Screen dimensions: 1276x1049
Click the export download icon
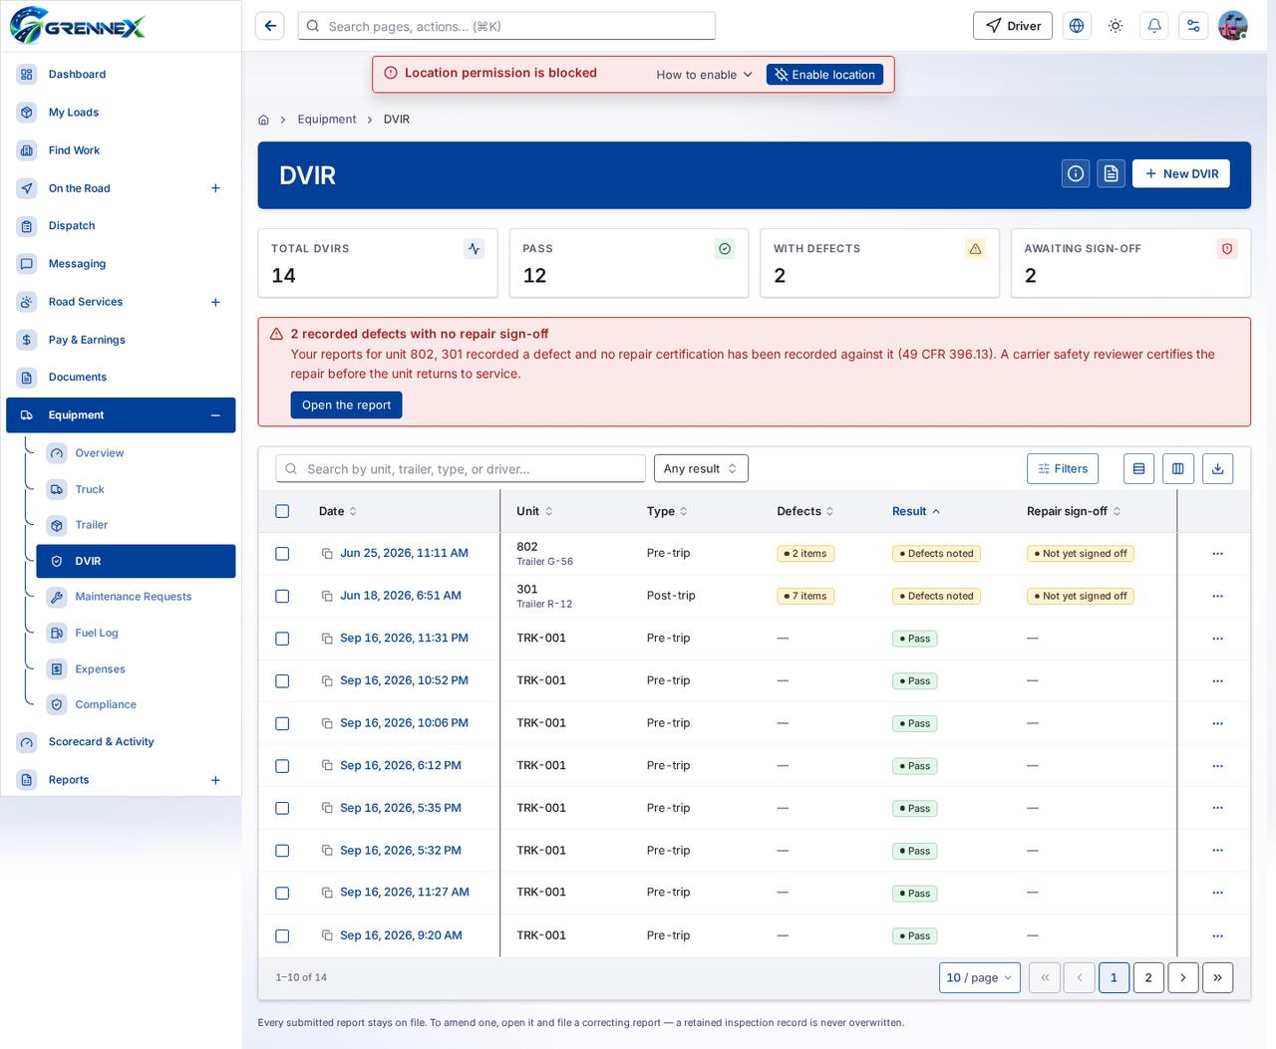1217,468
